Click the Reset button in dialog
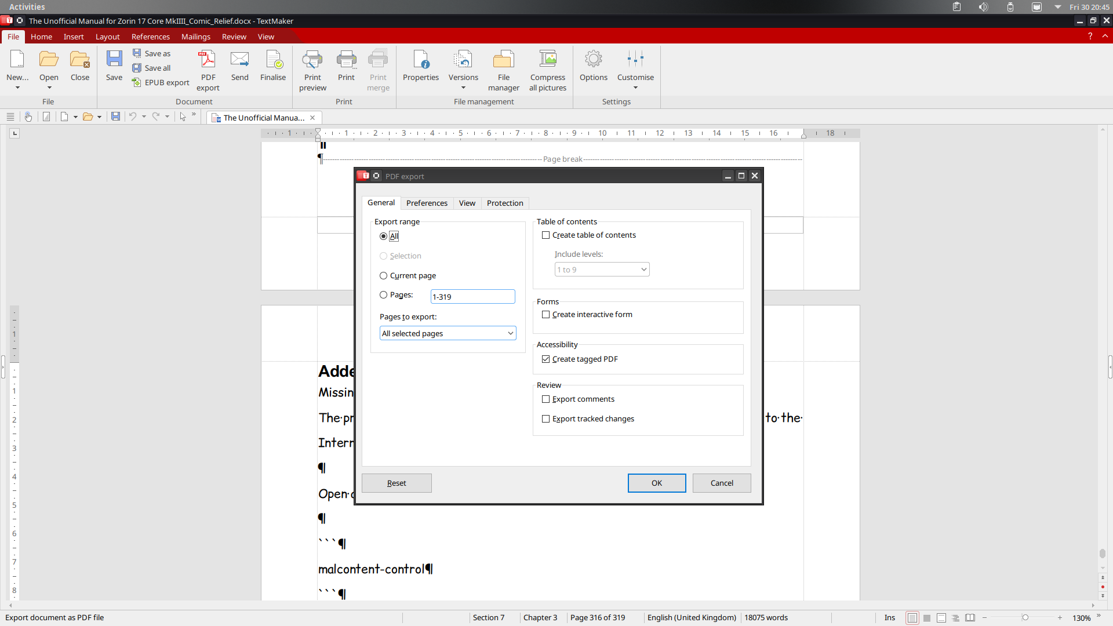The image size is (1113, 626). click(397, 483)
